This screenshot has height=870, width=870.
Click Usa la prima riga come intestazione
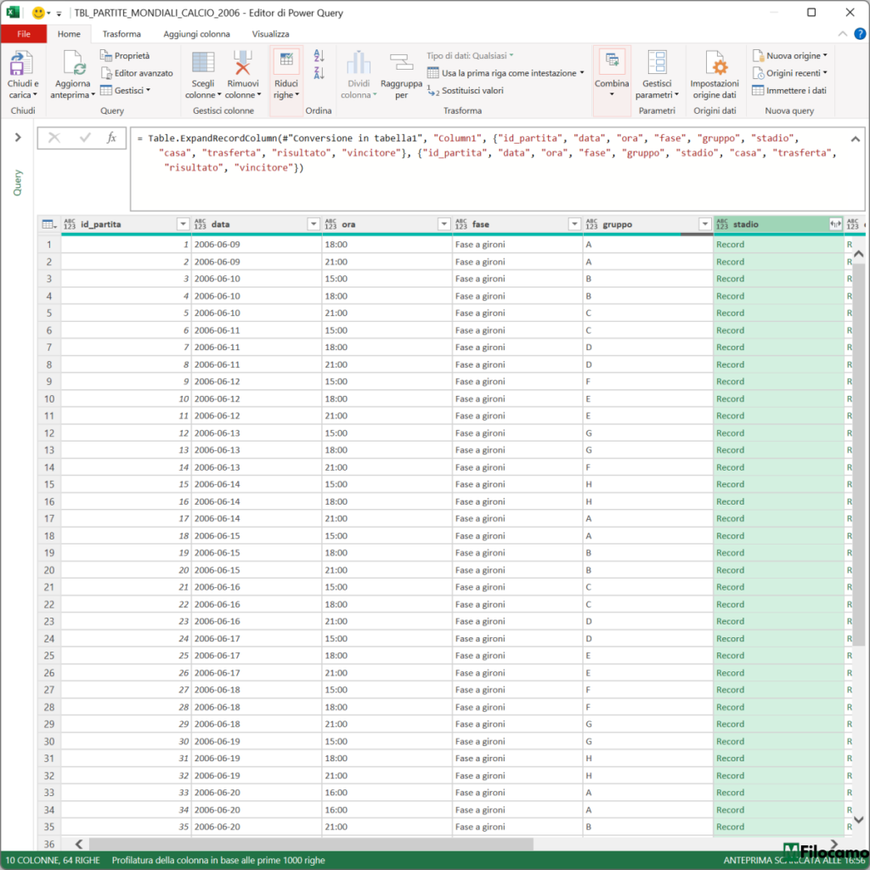pos(506,73)
